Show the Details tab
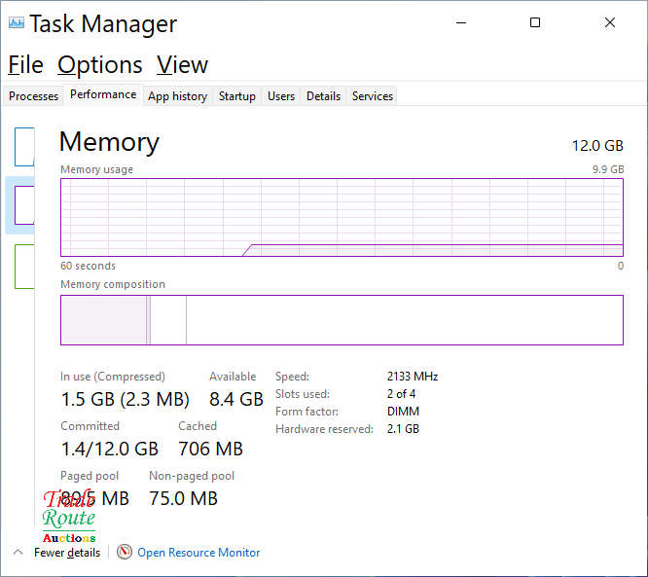 coord(323,96)
